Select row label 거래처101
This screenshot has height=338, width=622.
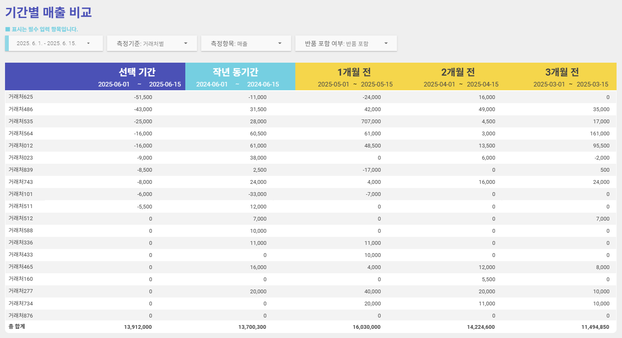tap(20, 194)
